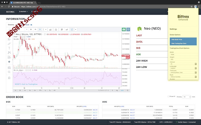Open the chart type dropdown arrow
The height and width of the screenshot is (125, 201).
(76, 29)
